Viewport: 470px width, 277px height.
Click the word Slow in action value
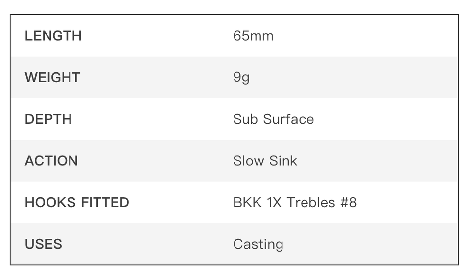248,161
